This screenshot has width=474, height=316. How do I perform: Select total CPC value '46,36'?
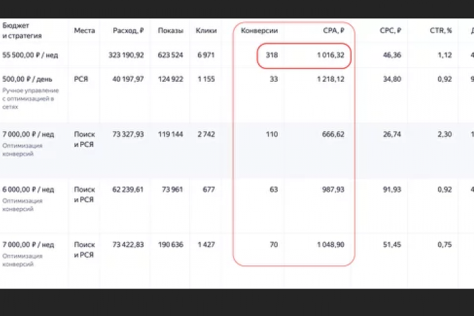click(392, 55)
